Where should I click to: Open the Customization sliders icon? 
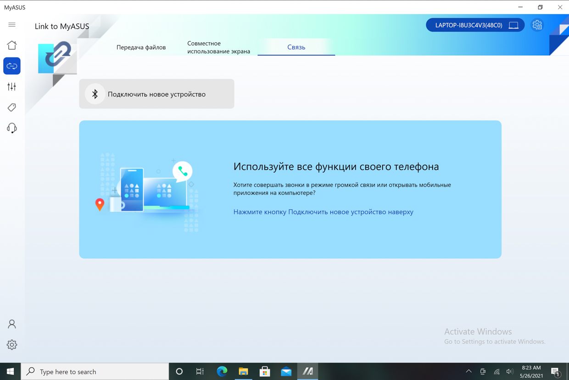tap(12, 87)
